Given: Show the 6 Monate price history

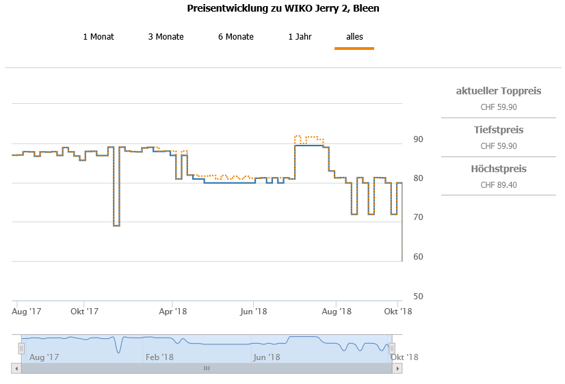Looking at the screenshot, I should (236, 37).
